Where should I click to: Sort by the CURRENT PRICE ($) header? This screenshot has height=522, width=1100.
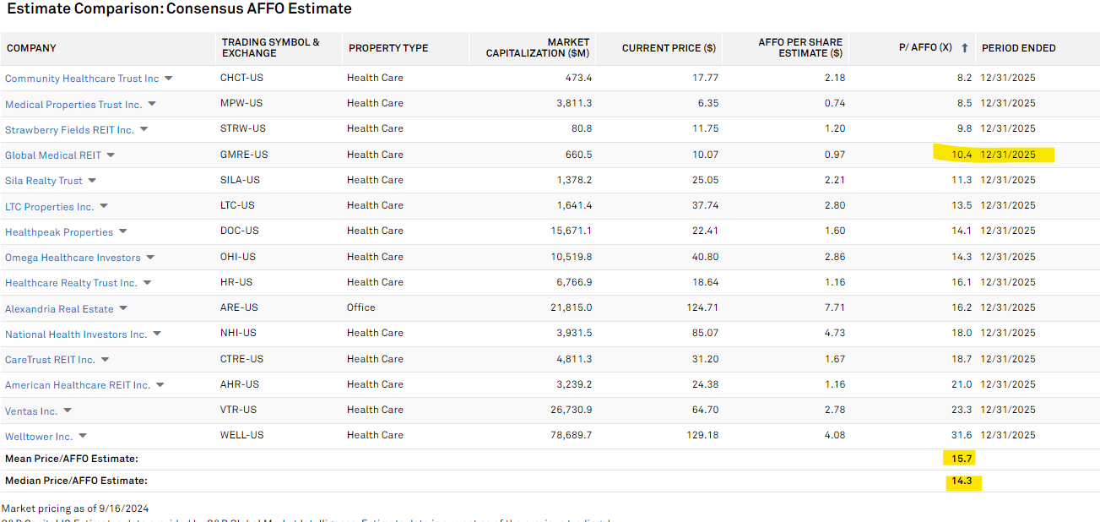669,48
